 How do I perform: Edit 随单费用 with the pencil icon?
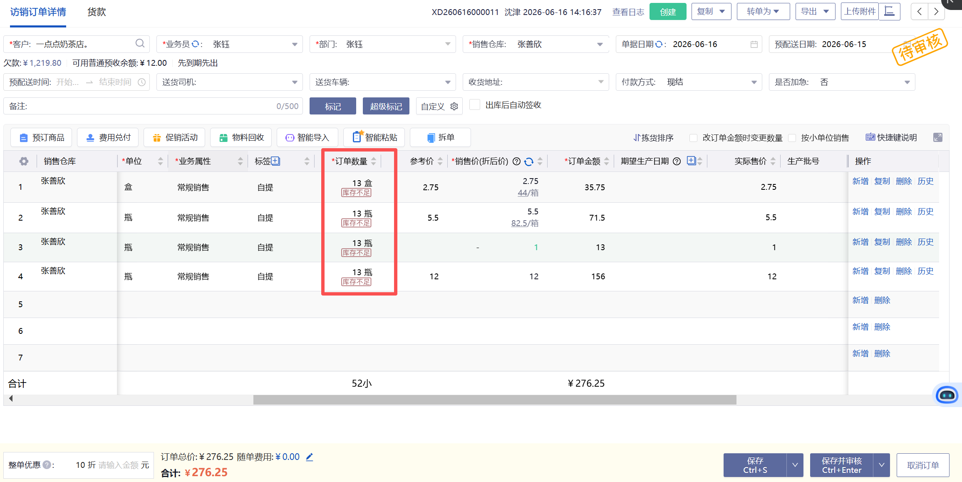309,457
